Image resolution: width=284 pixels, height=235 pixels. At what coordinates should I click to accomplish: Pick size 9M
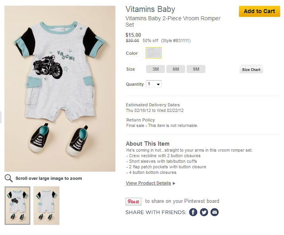pyautogui.click(x=196, y=69)
